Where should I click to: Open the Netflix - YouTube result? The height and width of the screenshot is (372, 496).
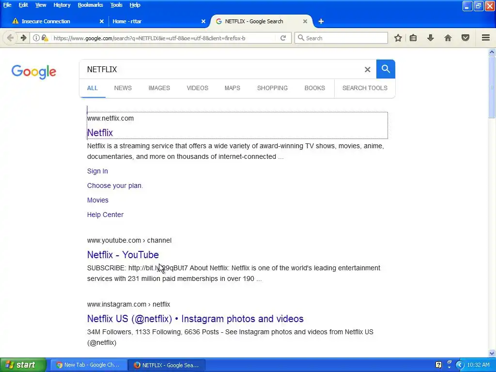[x=123, y=255]
